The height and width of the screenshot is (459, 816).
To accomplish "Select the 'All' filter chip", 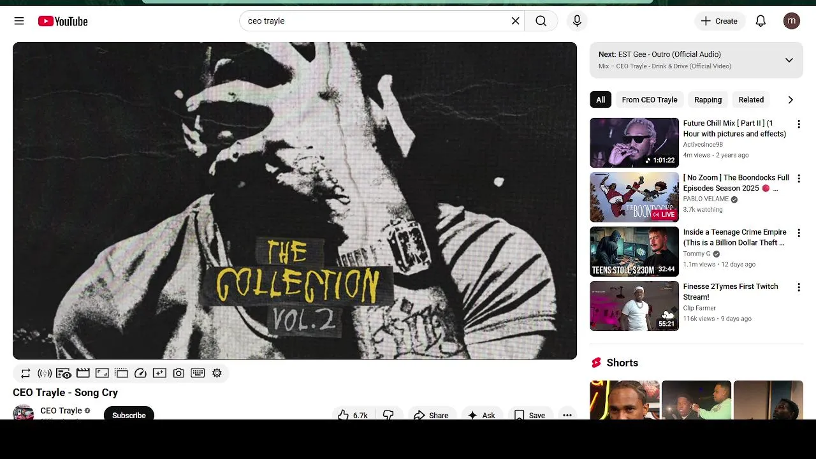I will [601, 99].
